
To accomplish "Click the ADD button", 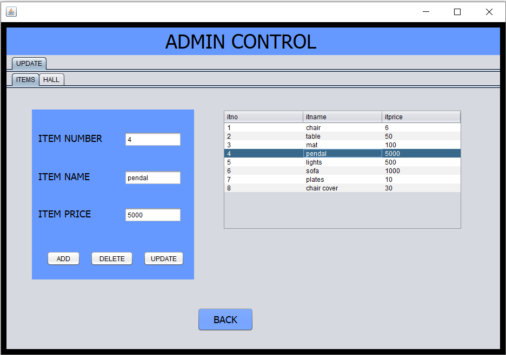I will [63, 258].
